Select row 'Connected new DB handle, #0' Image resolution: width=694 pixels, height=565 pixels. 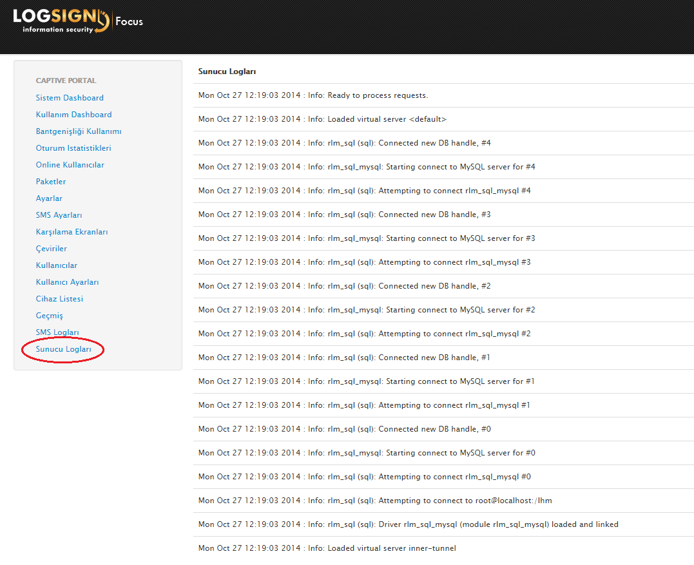[443, 430]
